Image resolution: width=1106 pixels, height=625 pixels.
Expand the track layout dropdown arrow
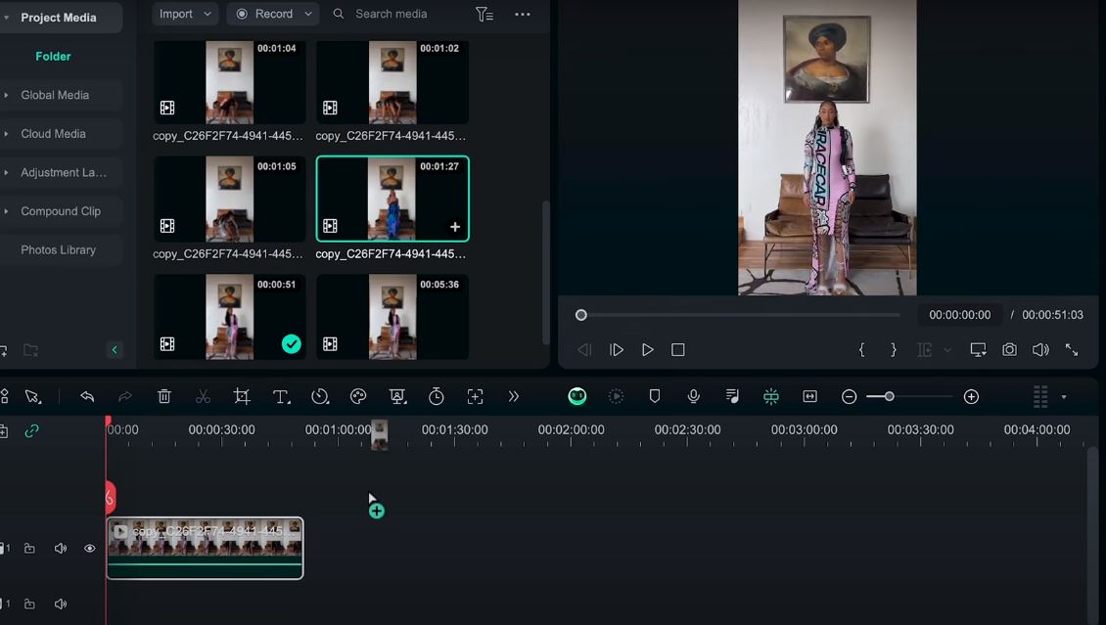(1064, 397)
